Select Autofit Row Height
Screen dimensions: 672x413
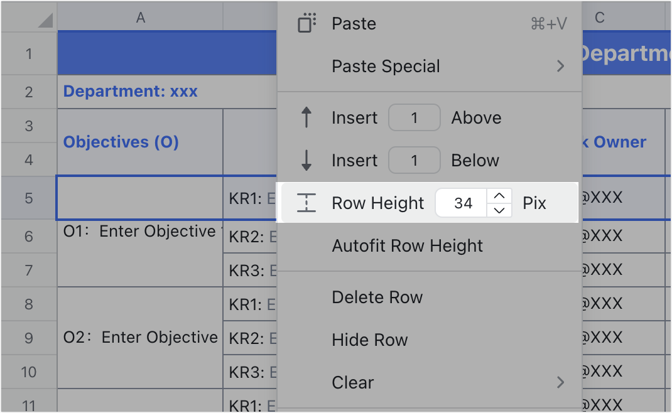408,246
